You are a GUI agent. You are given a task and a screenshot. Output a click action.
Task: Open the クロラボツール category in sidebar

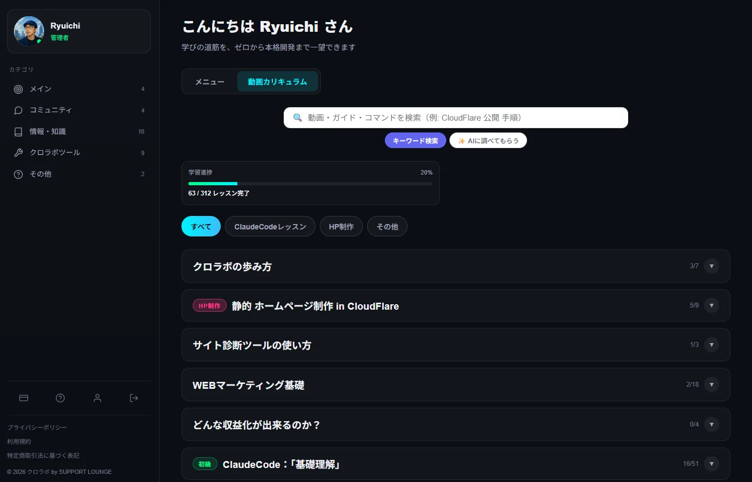(80, 153)
